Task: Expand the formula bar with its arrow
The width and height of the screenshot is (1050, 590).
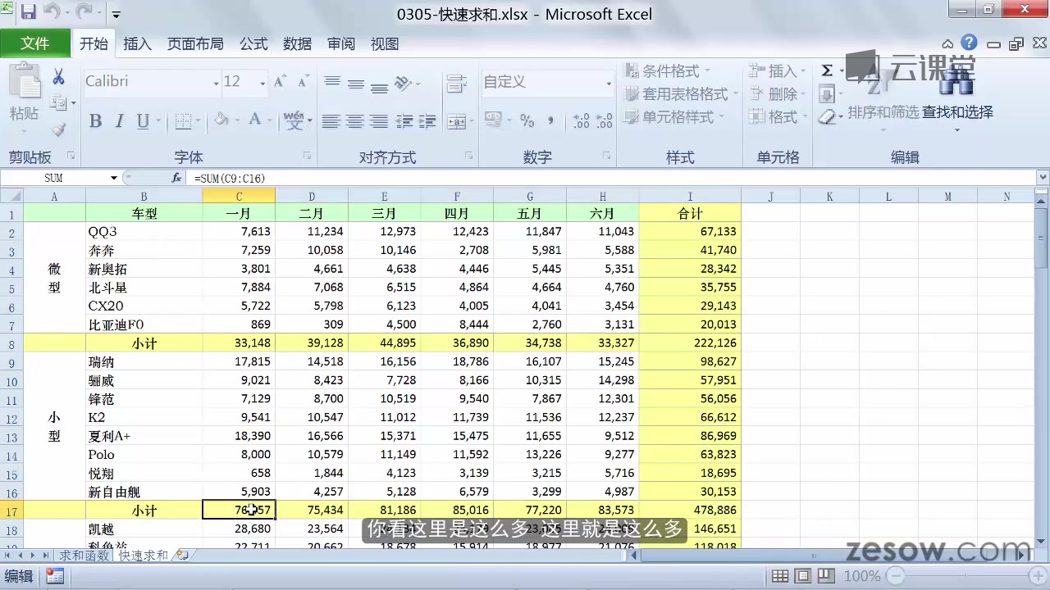Action: pyautogui.click(x=1043, y=177)
